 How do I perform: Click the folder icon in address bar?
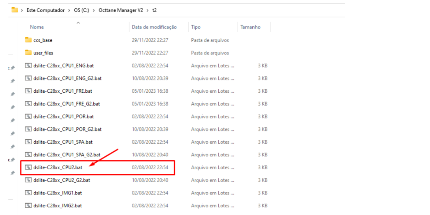click(x=14, y=10)
